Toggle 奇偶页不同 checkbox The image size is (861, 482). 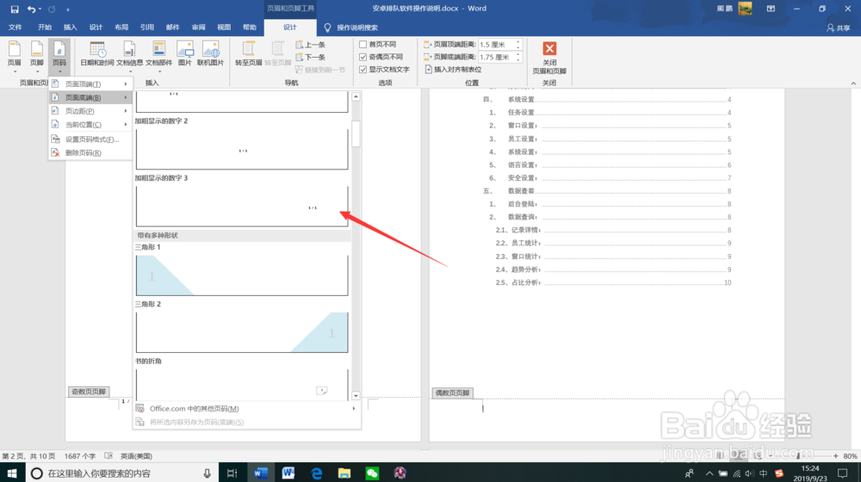coord(363,57)
